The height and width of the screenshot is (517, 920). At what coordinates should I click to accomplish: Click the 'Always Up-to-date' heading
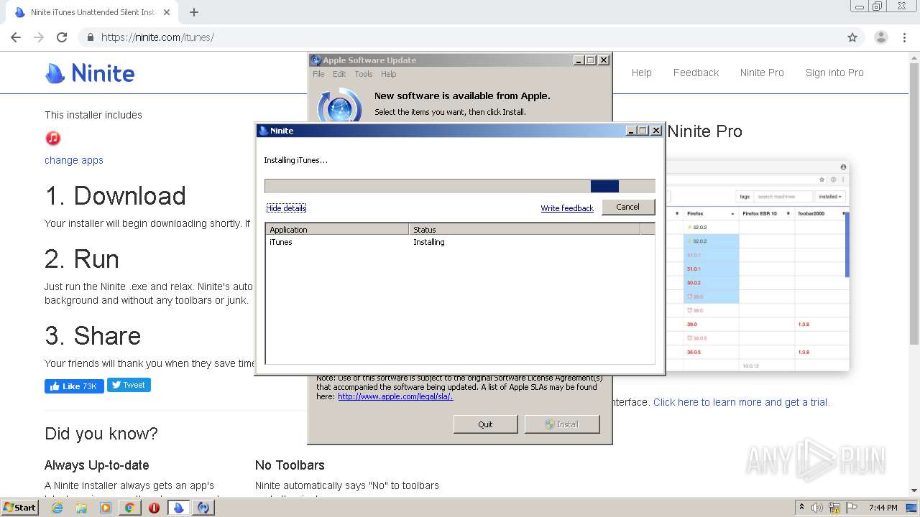pyautogui.click(x=97, y=465)
